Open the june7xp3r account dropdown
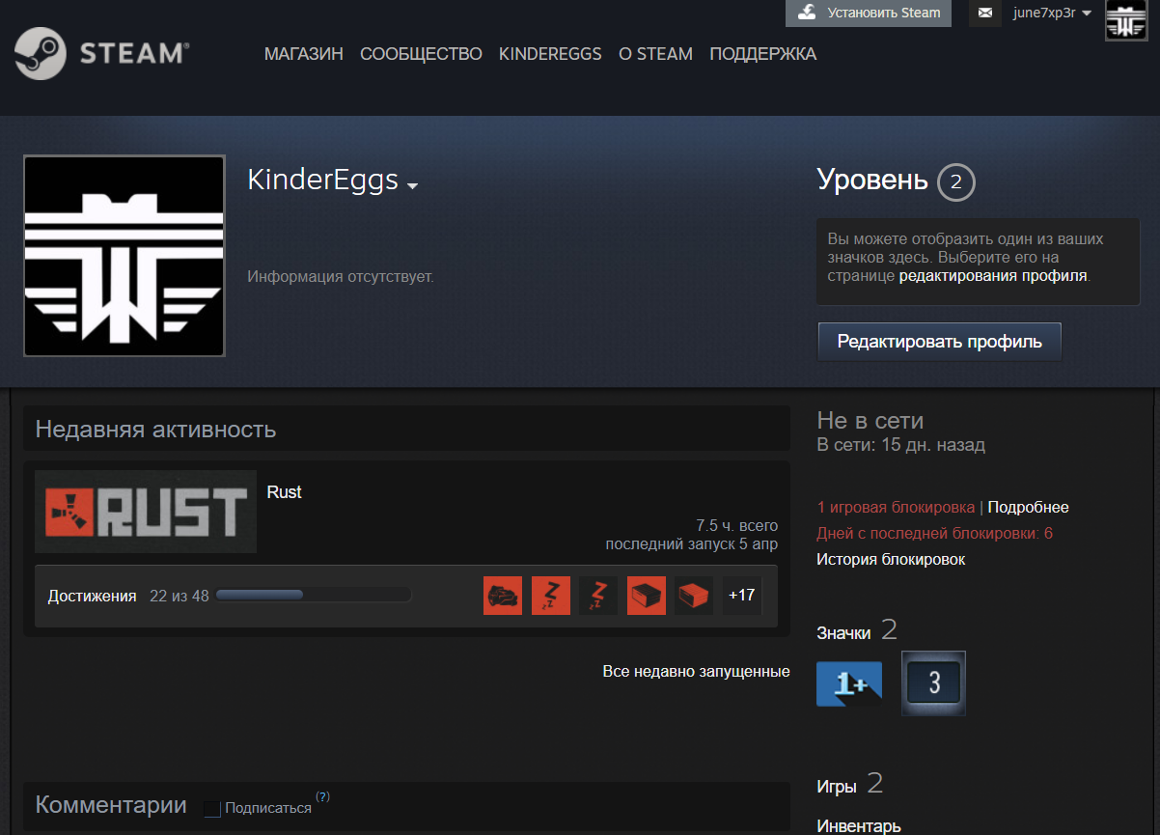Screen dimensions: 1160x835 coord(1052,14)
